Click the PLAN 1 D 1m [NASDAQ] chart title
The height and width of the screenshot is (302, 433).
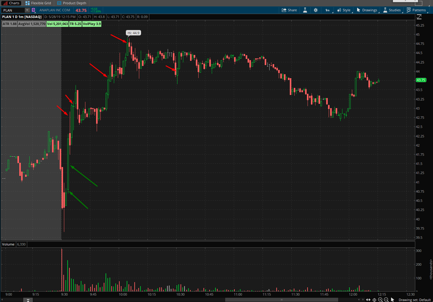[x=22, y=17]
